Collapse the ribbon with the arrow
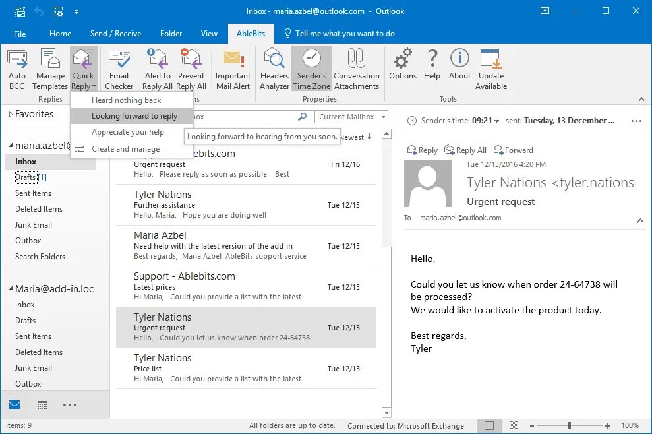The image size is (652, 434). [x=641, y=99]
